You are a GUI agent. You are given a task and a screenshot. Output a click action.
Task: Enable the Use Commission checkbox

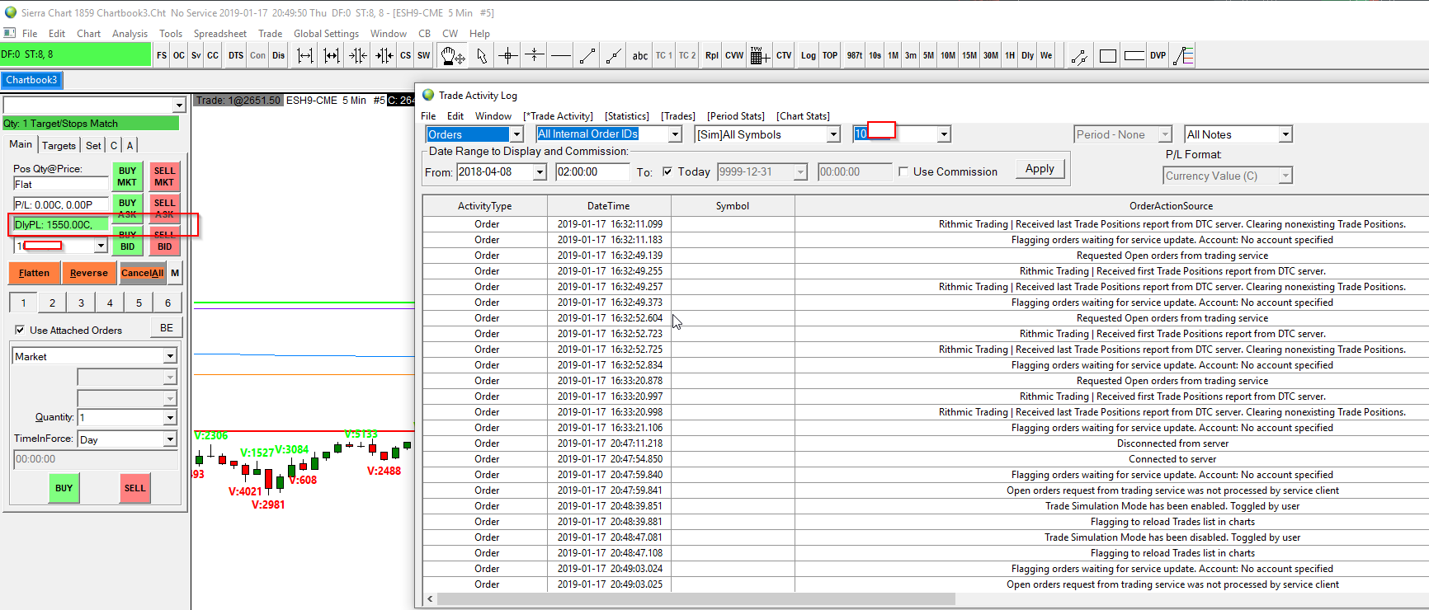903,171
